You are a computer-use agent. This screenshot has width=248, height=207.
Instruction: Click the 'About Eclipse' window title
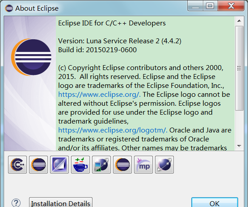pos(37,8)
